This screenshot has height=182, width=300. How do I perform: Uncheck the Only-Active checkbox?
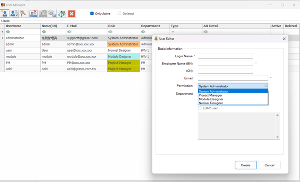[x=92, y=13]
